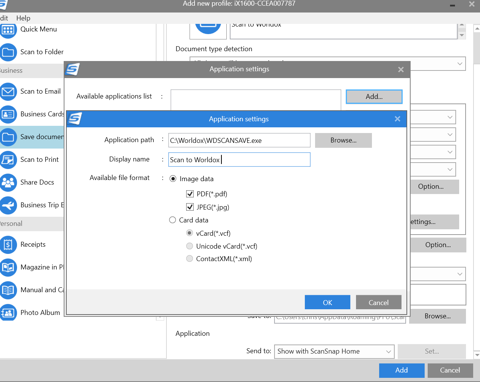Screen dimensions: 480x382
Task: Choose the vCard(*.vcf) radio option
Action: click(190, 233)
